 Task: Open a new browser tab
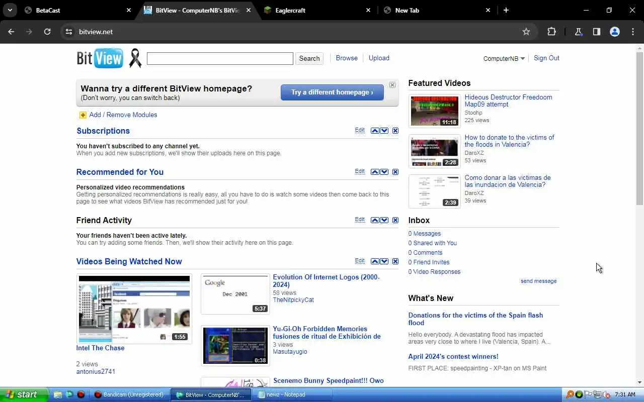point(506,10)
